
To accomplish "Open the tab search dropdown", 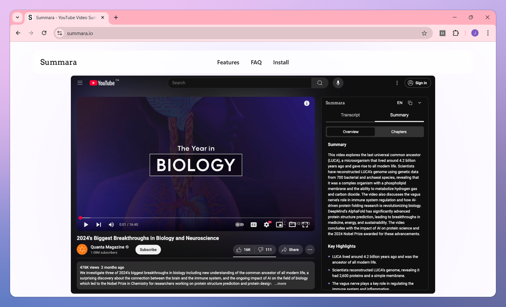I will (x=17, y=17).
